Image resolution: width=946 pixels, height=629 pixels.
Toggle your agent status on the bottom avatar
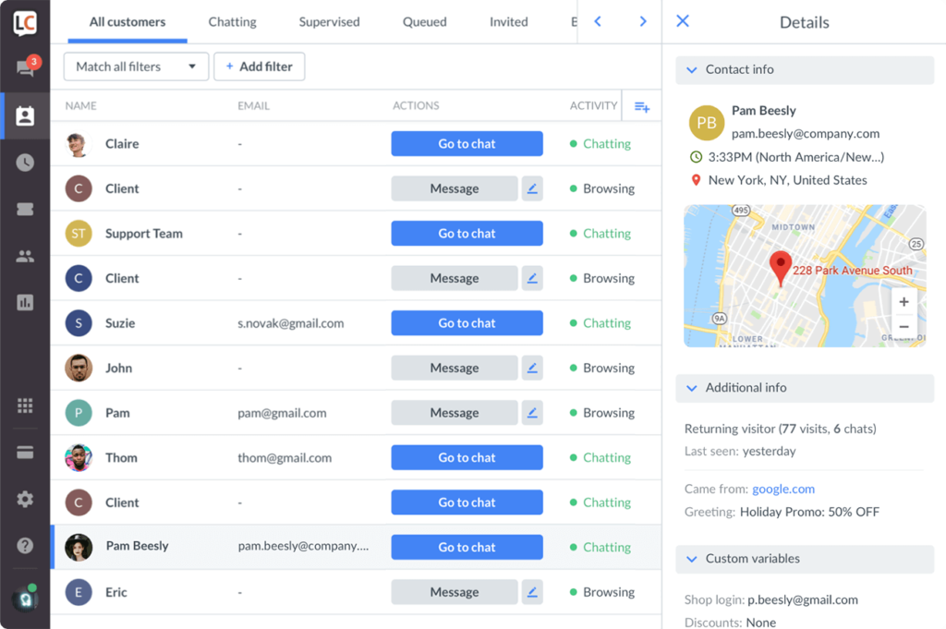click(24, 599)
